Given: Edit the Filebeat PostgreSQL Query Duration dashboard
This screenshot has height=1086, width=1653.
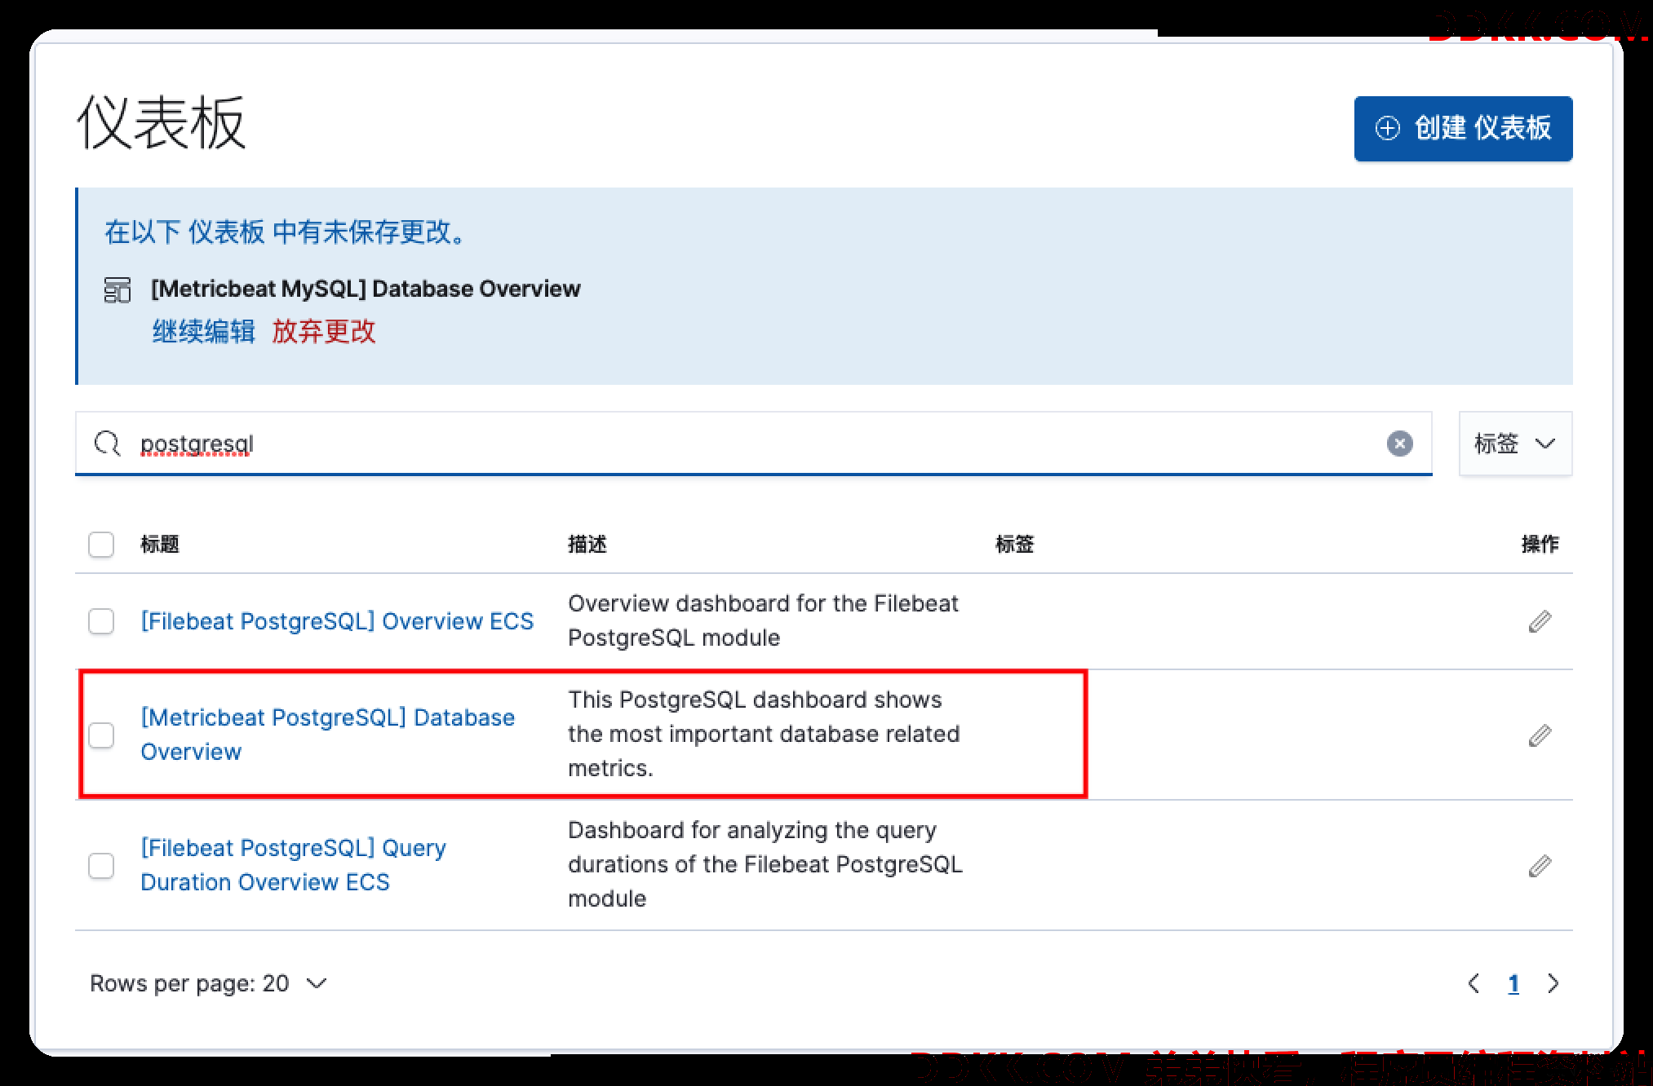Looking at the screenshot, I should (1540, 865).
